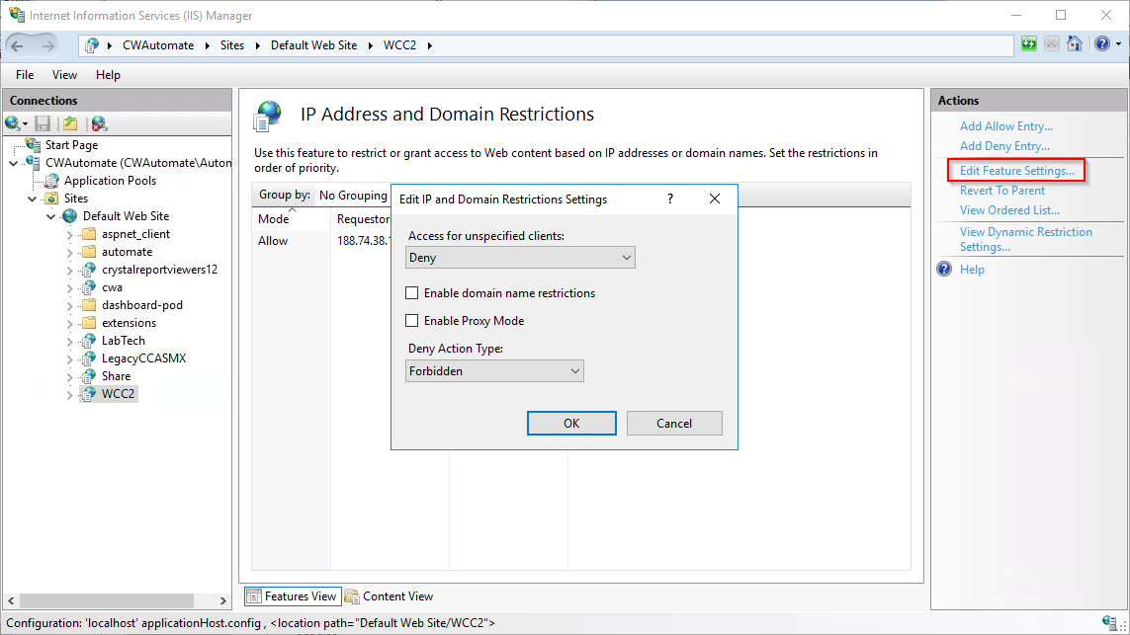Select the LabTech application
Viewport: 1130px width, 635px height.
123,341
